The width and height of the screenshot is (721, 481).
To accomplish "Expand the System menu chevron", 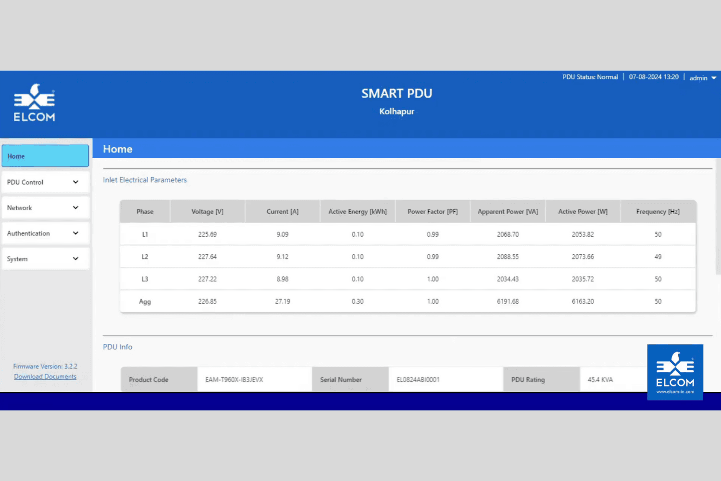I will (x=75, y=259).
